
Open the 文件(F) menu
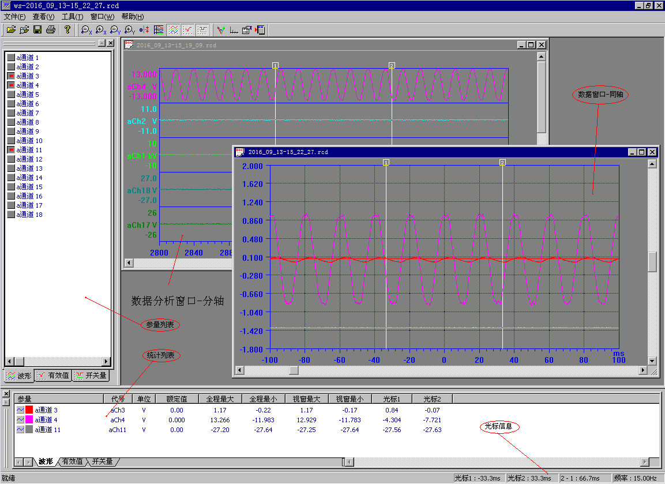coord(14,17)
